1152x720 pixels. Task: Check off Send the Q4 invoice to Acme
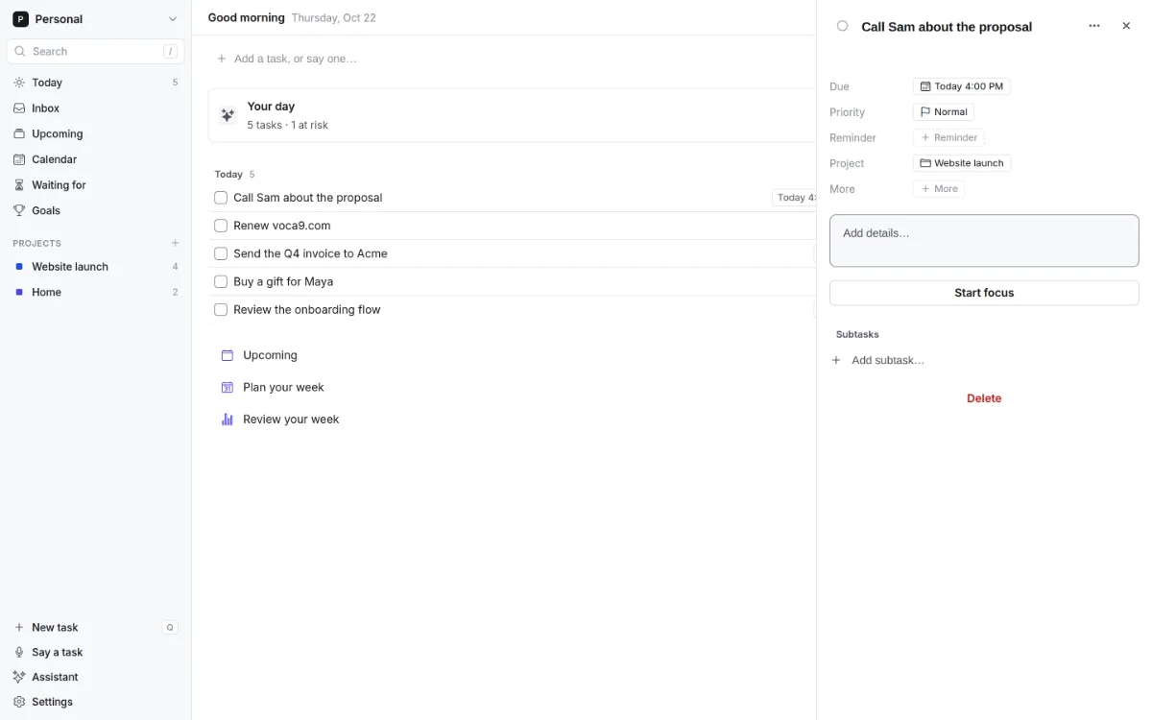(x=221, y=253)
